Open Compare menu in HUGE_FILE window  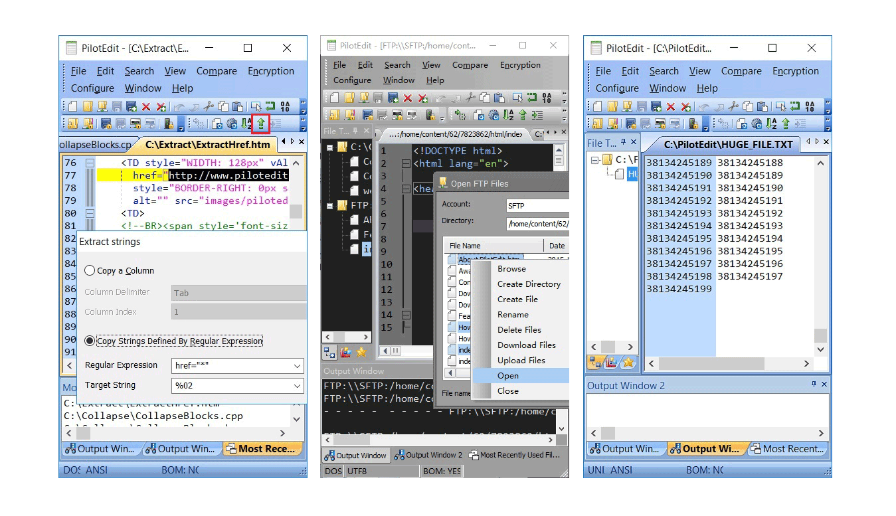click(741, 71)
